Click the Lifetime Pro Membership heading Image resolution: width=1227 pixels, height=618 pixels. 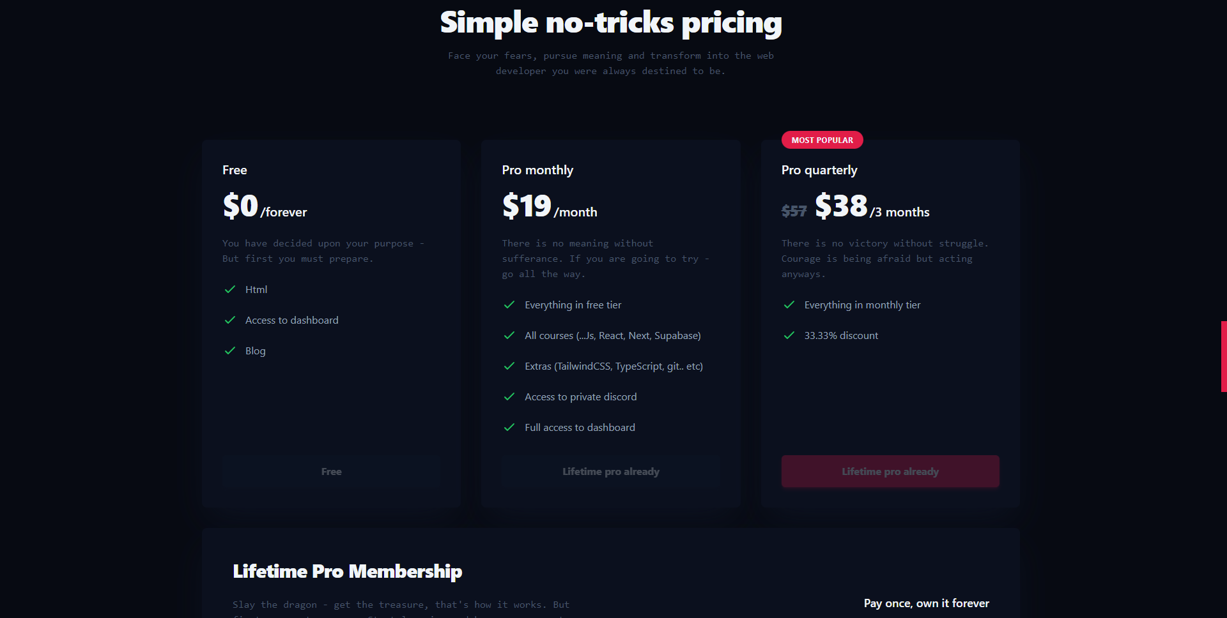coord(348,571)
